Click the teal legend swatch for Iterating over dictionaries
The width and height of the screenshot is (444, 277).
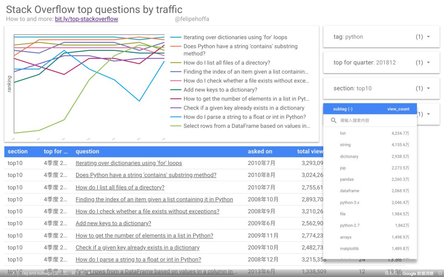(x=176, y=37)
